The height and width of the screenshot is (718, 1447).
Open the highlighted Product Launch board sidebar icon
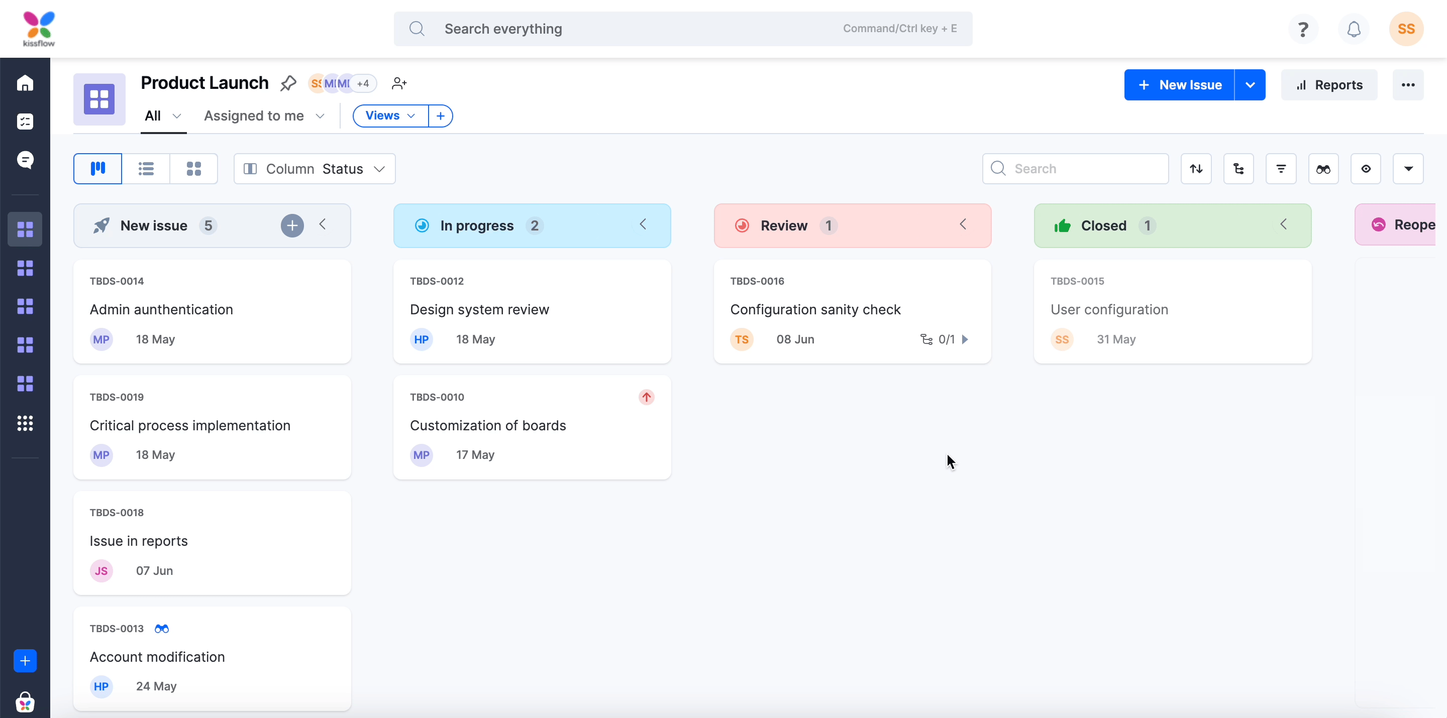point(25,229)
